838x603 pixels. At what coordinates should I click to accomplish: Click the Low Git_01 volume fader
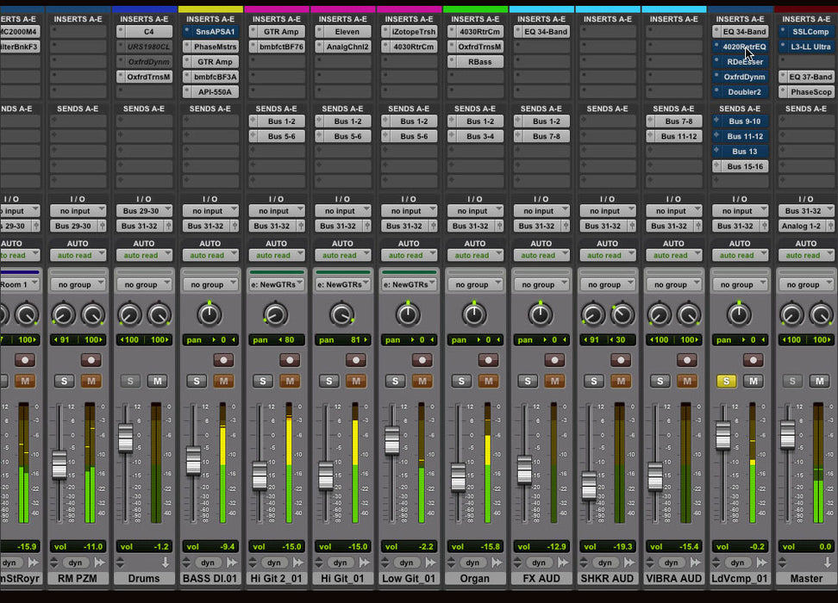(x=391, y=441)
